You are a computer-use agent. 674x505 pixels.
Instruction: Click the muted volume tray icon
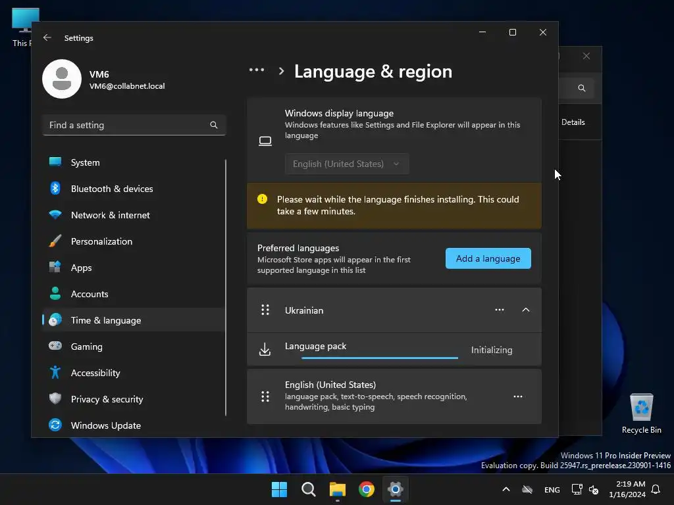point(594,489)
